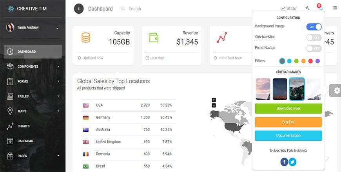Expand the Tables menu caret
341x172 pixels.
click(x=58, y=96)
